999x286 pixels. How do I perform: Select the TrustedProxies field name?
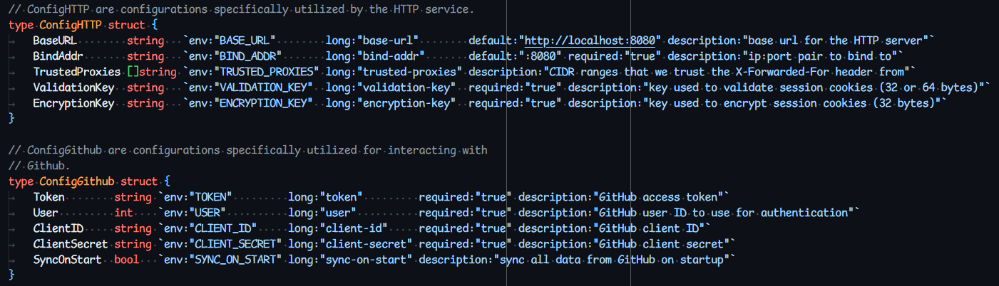tap(76, 71)
